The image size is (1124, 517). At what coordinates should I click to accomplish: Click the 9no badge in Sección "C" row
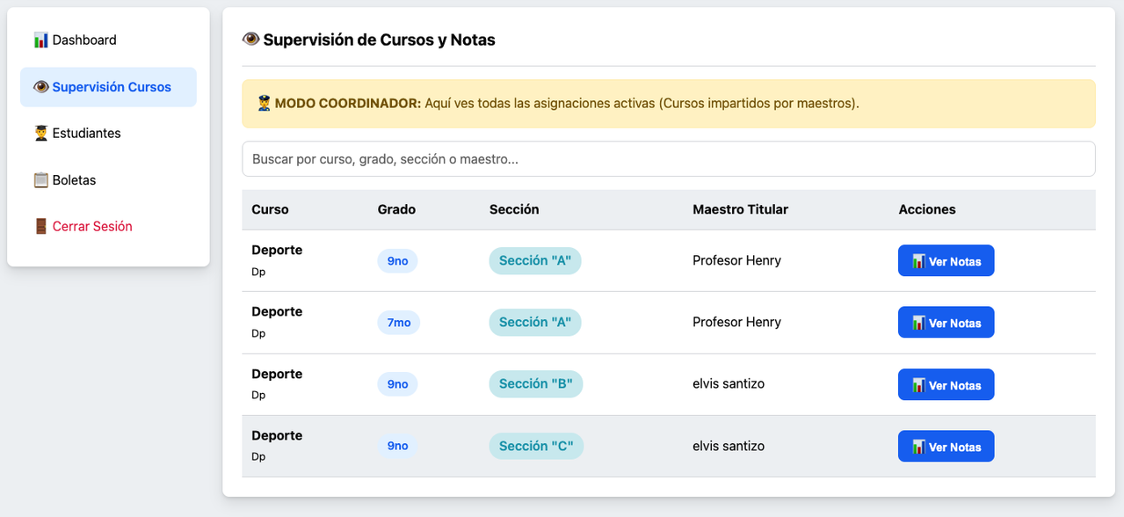pyautogui.click(x=397, y=446)
